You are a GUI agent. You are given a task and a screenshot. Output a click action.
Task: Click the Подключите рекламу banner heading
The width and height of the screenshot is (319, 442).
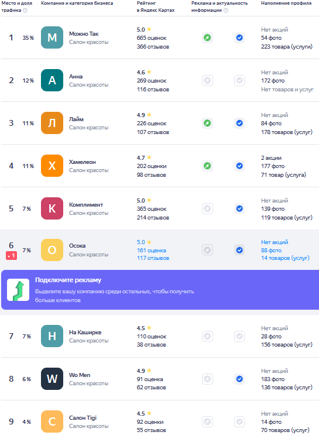tap(68, 280)
